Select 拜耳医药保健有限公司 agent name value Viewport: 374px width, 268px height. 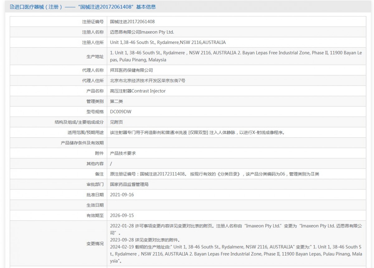coord(132,70)
